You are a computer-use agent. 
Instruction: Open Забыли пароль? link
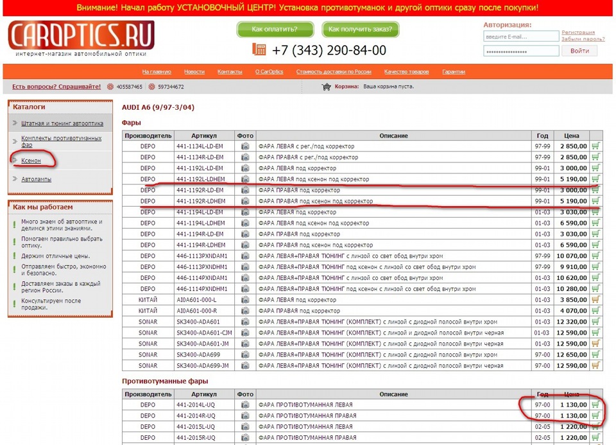[x=583, y=39]
